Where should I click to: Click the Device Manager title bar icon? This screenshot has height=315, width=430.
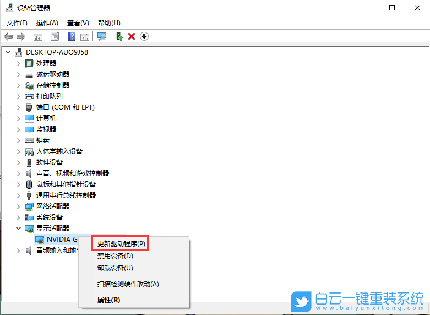[9, 8]
